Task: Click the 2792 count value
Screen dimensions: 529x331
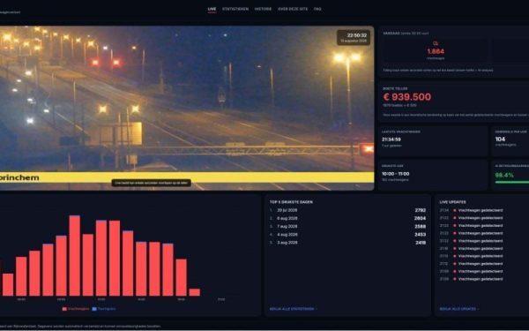Action: (x=421, y=210)
